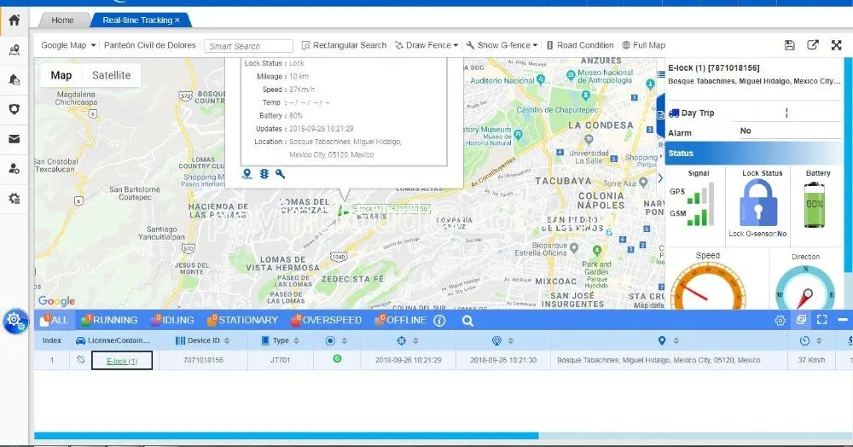The image size is (853, 447).
Task: Open the alarm bell sidebar icon
Action: 15,79
